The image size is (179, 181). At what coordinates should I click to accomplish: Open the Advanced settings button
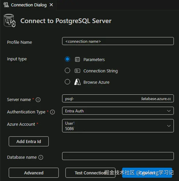click(x=34, y=173)
